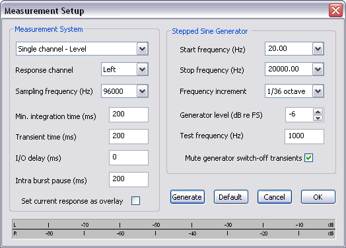Click the Test frequency (Hz) label
346x248 pixels.
coord(211,136)
